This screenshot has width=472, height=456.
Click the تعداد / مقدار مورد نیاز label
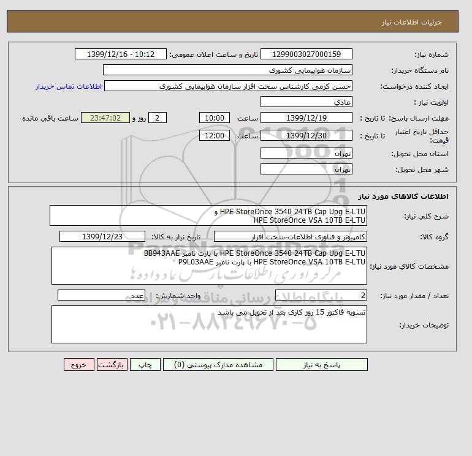coord(414,296)
